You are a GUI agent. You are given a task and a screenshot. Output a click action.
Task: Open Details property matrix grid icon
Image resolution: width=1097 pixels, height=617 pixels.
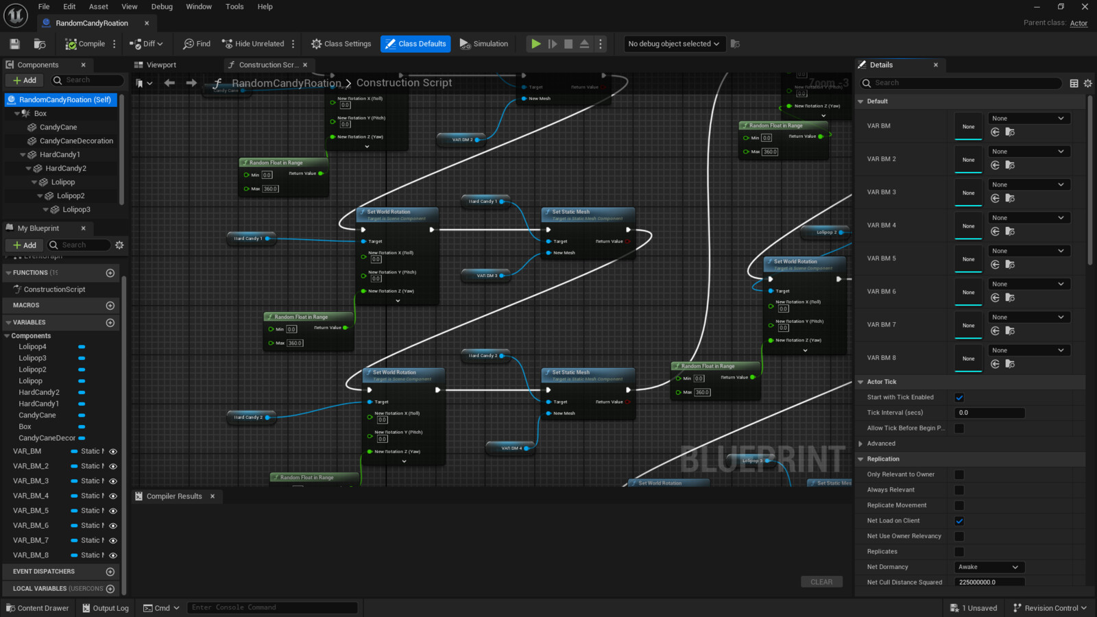click(1074, 84)
